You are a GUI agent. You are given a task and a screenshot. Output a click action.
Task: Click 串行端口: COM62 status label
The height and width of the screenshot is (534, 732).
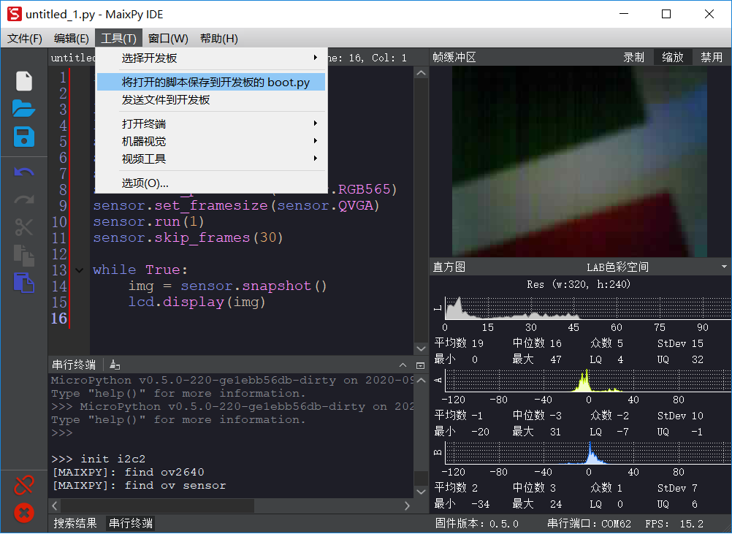pyautogui.click(x=589, y=524)
